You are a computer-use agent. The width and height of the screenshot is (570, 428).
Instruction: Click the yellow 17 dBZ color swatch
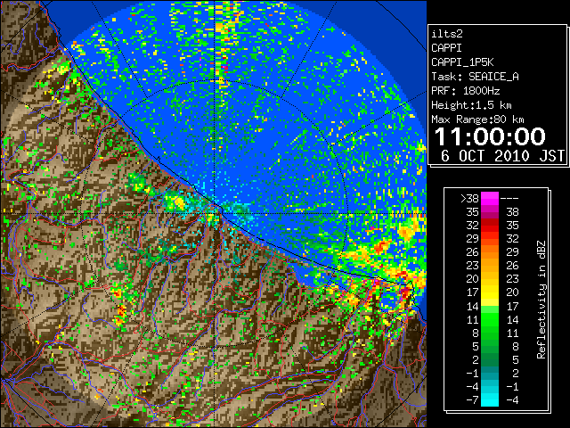pyautogui.click(x=490, y=292)
